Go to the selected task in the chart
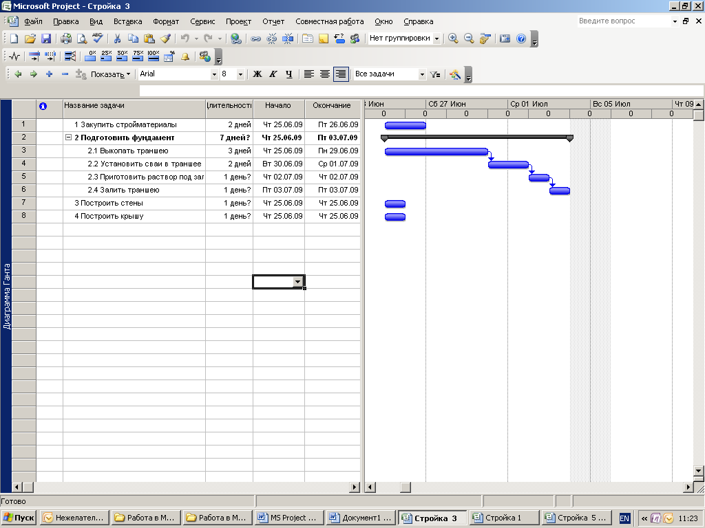Image resolution: width=705 pixels, height=528 pixels. (485, 38)
